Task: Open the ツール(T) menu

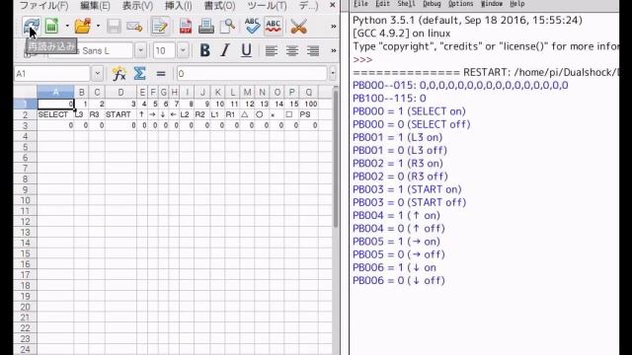Action: (x=267, y=6)
